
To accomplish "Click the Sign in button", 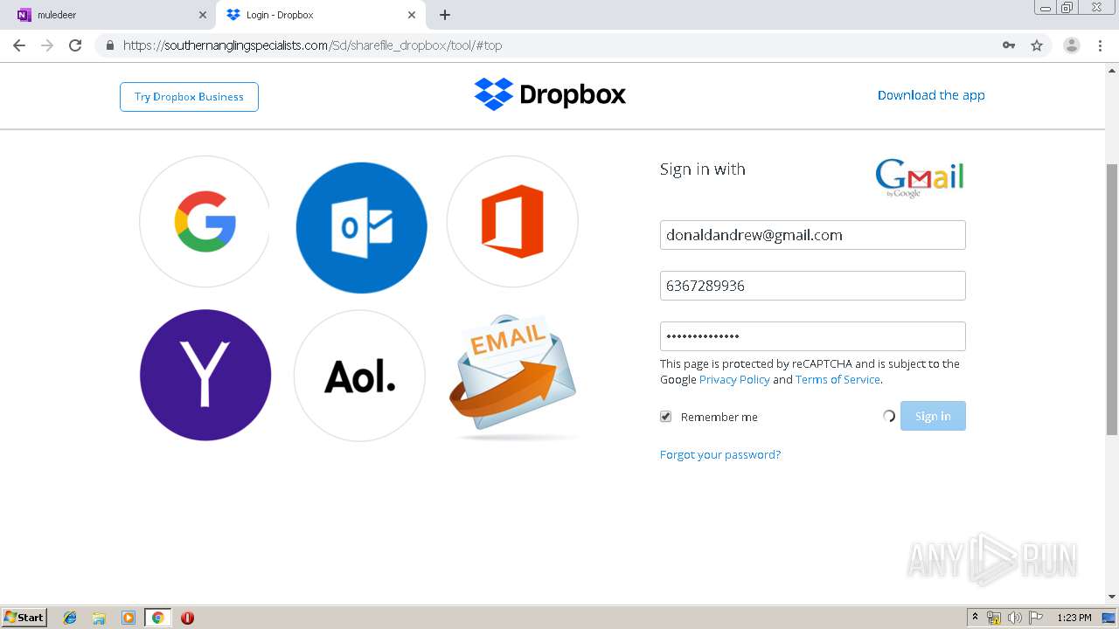I will pos(933,416).
